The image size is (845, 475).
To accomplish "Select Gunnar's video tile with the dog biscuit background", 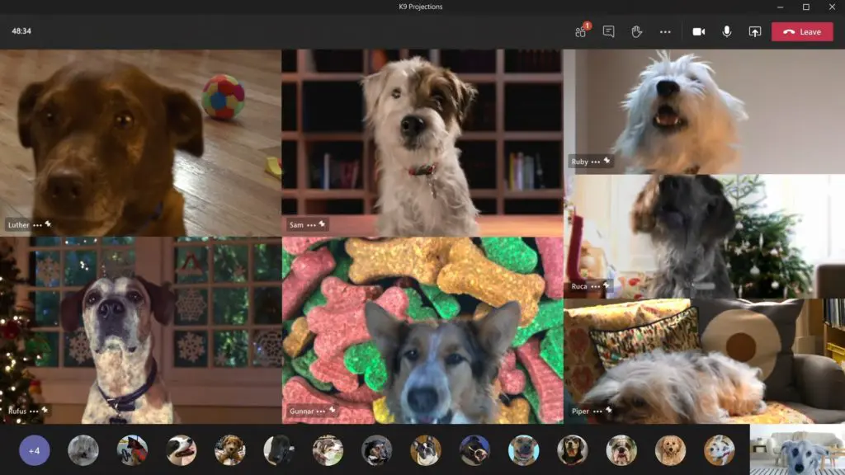I will point(422,330).
